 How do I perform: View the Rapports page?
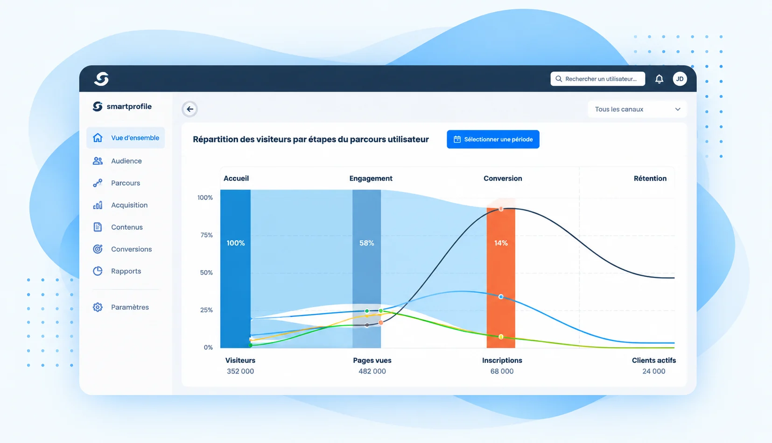126,271
